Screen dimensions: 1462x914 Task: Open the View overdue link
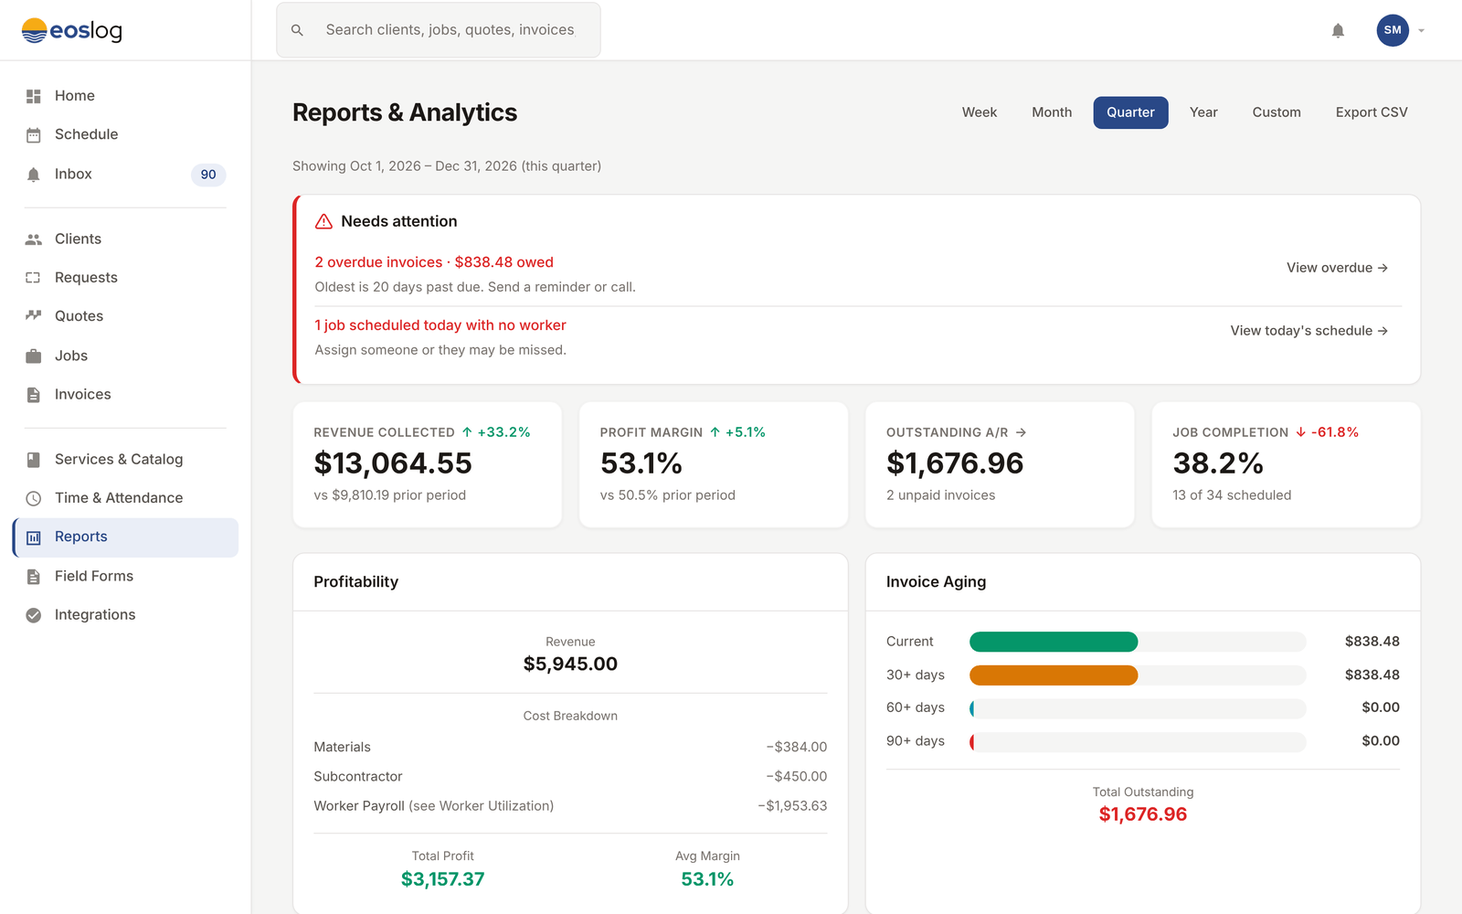pos(1338,268)
